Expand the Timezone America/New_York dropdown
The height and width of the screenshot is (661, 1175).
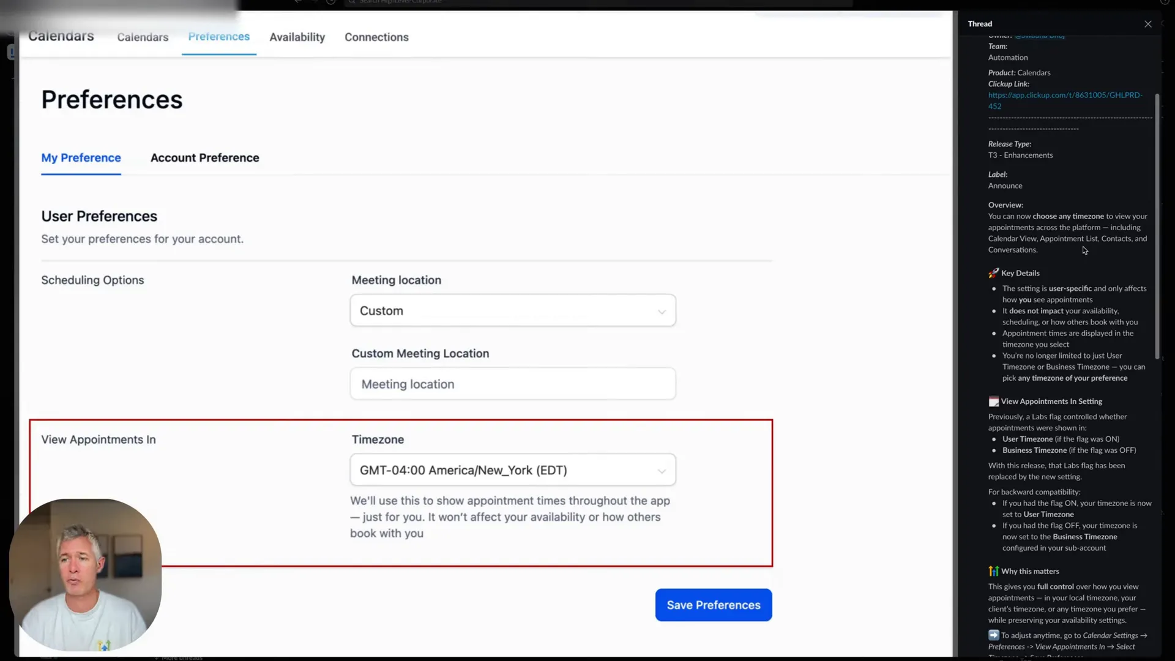point(513,470)
